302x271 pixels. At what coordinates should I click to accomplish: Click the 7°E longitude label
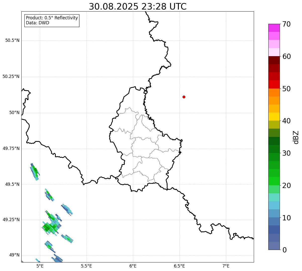226,266
